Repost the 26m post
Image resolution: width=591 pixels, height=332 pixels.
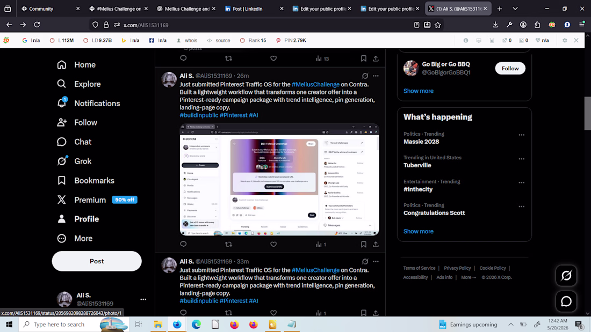(x=228, y=244)
